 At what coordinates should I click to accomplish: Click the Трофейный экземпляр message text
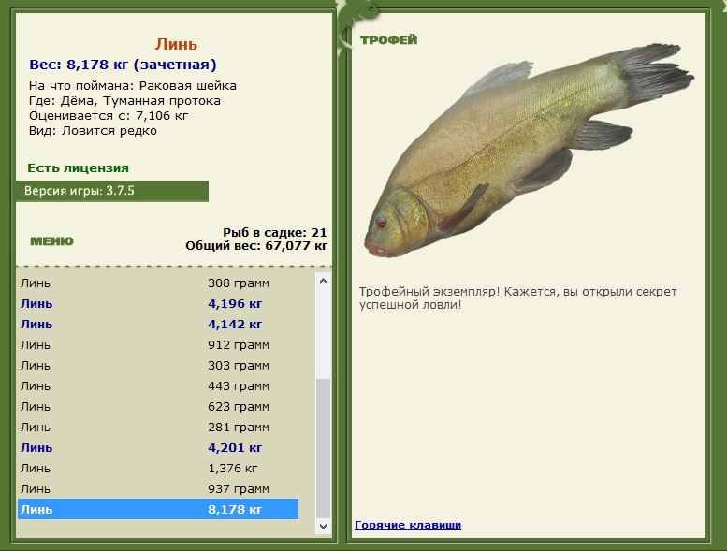click(518, 298)
